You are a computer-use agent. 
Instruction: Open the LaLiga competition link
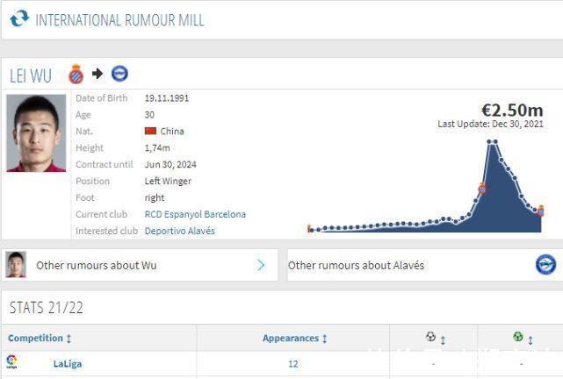pyautogui.click(x=68, y=364)
